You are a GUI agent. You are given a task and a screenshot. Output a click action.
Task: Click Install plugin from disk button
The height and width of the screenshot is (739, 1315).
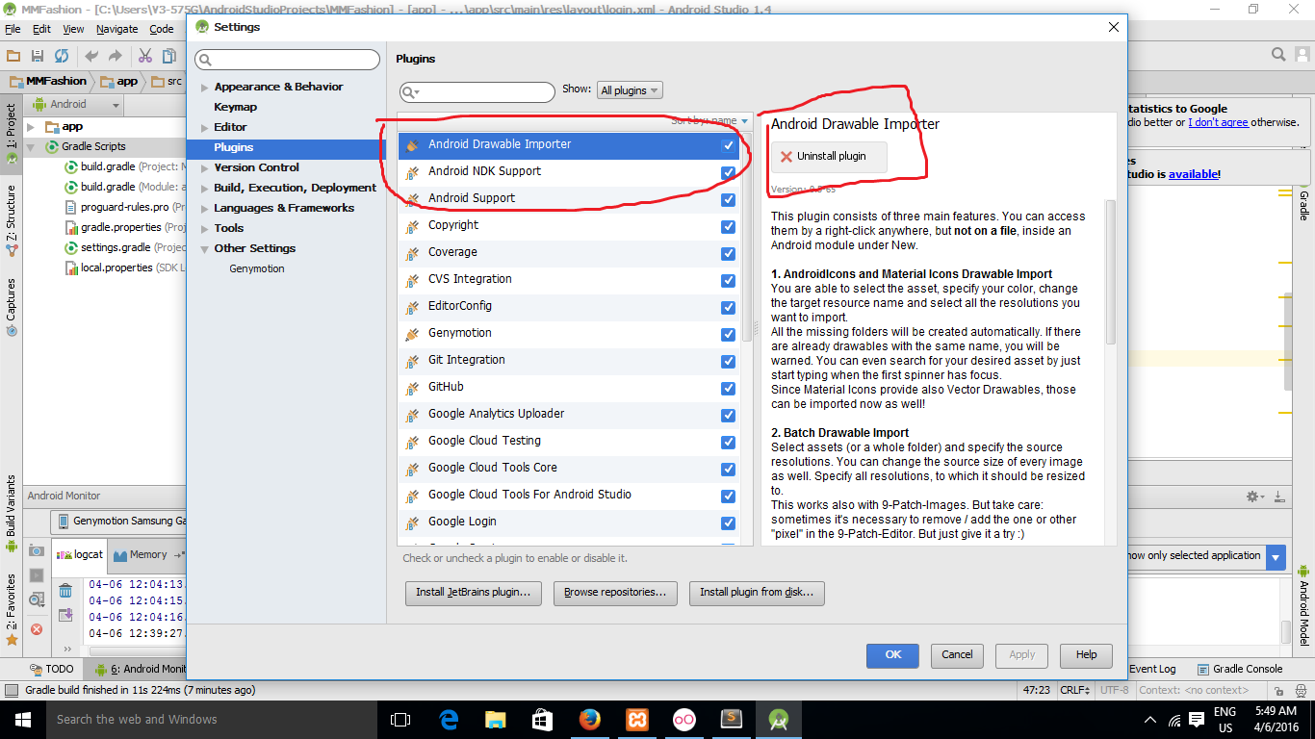[757, 593]
